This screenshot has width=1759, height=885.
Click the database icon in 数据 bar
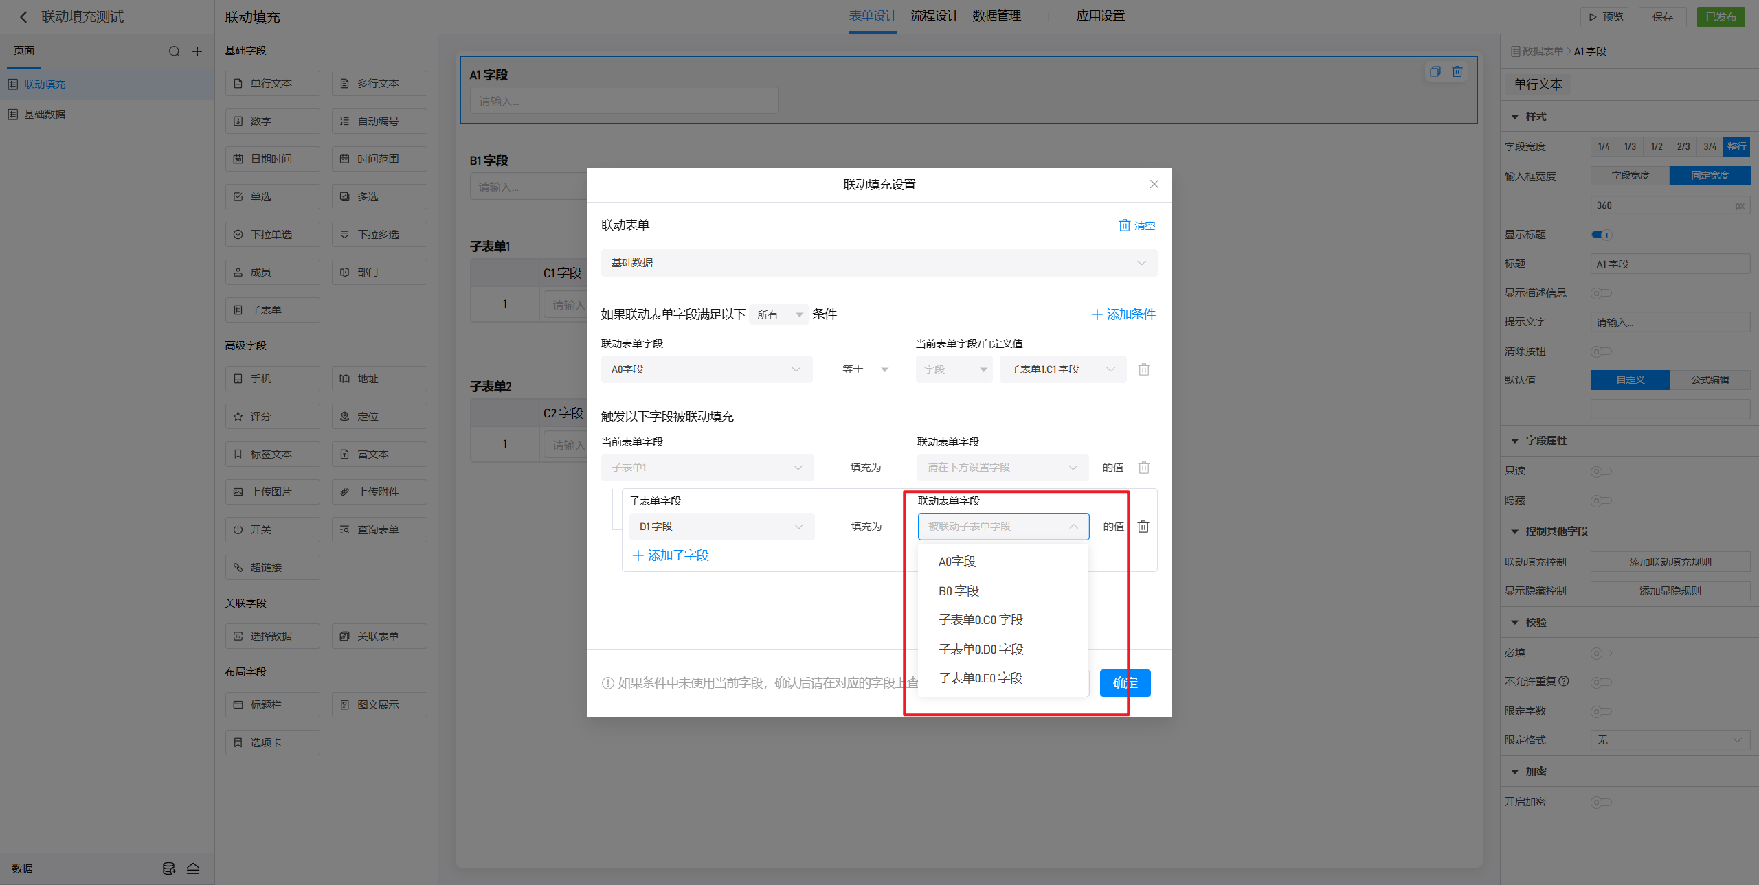[x=168, y=869]
